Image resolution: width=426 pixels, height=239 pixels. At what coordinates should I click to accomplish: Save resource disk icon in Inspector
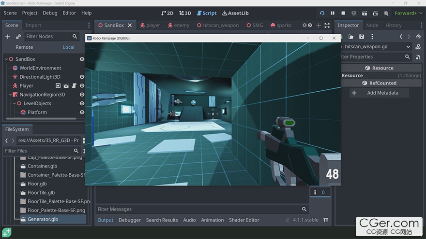[361, 37]
